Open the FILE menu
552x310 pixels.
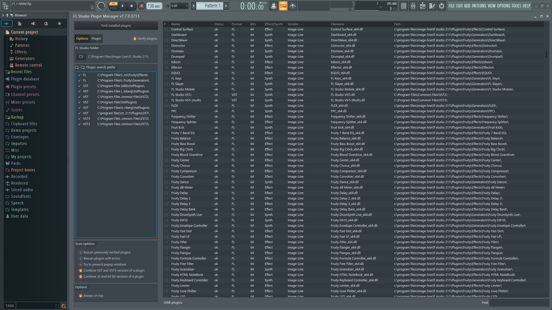tap(452, 6)
